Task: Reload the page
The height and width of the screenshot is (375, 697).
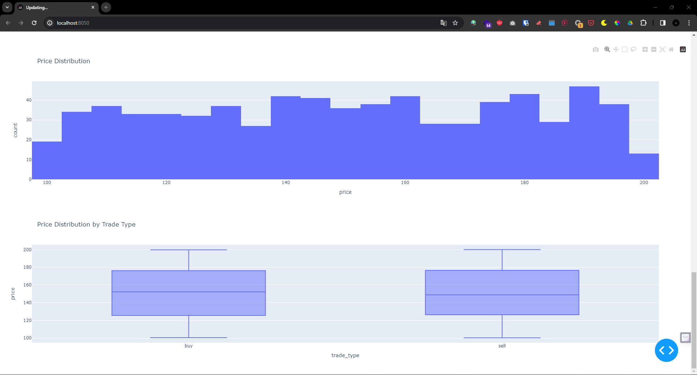Action: (x=34, y=23)
